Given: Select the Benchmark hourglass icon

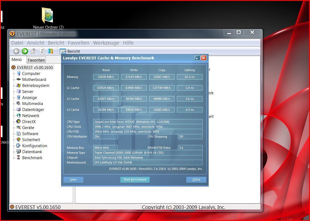Looking at the screenshot, I should (x=19, y=158).
